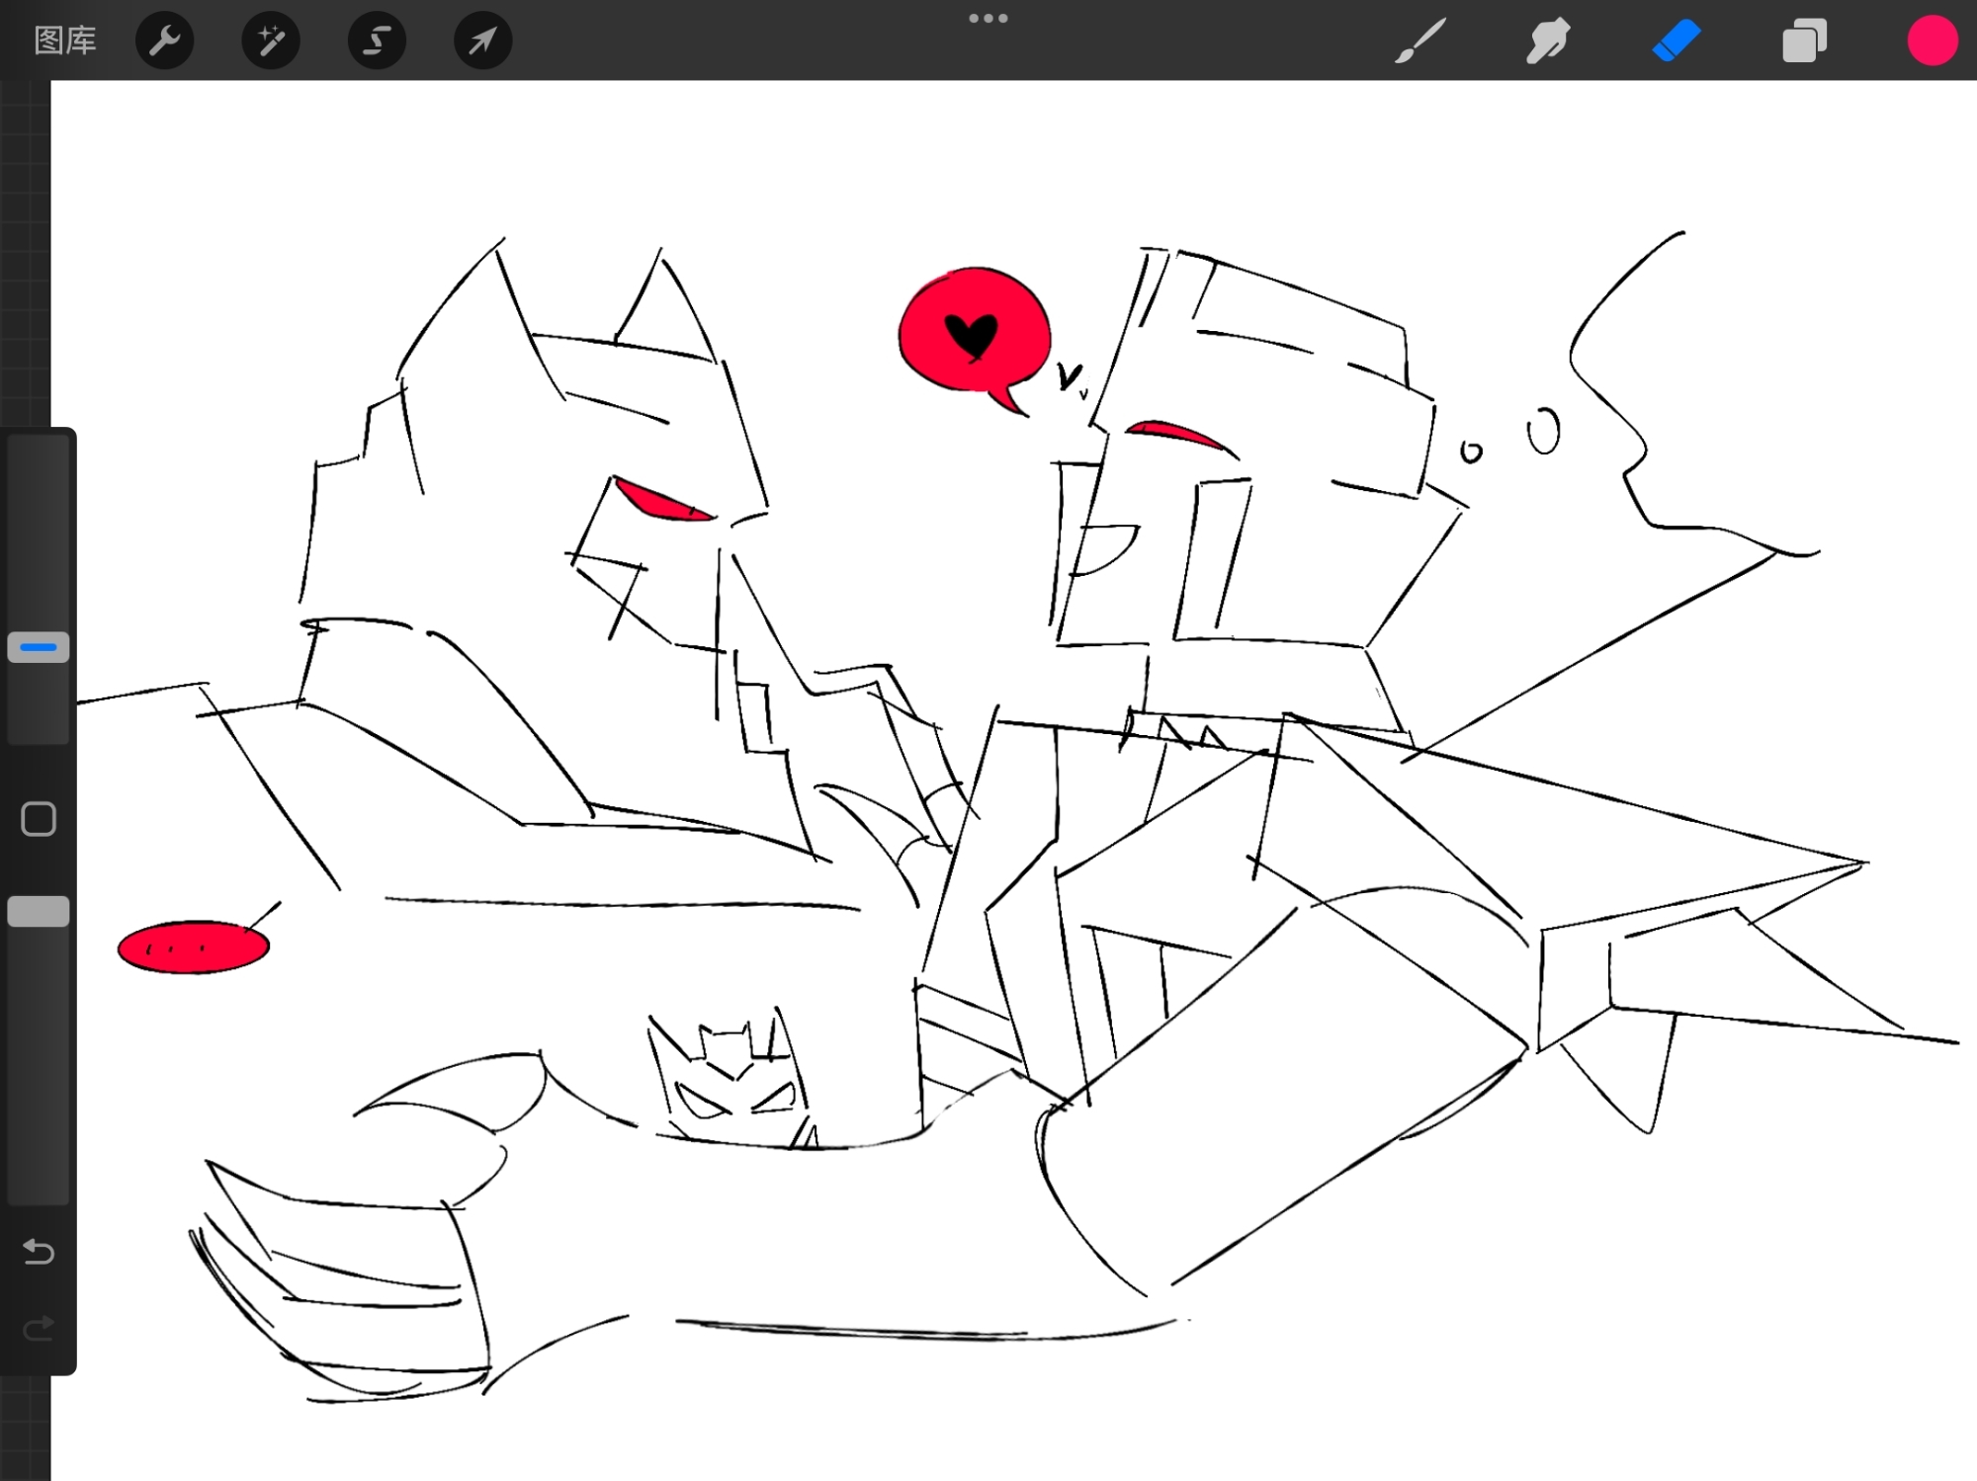The width and height of the screenshot is (1977, 1481).
Task: Open the red active color swatch
Action: tap(1932, 41)
